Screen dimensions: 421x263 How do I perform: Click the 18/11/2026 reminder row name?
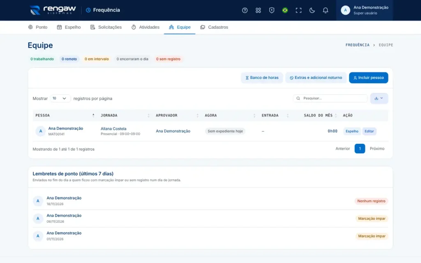point(64,198)
